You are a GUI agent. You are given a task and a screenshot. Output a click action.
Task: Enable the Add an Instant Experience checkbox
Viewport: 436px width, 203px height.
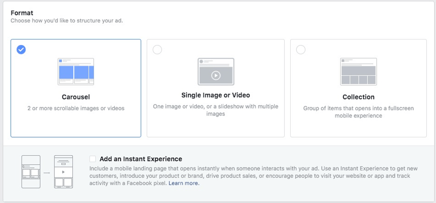92,159
